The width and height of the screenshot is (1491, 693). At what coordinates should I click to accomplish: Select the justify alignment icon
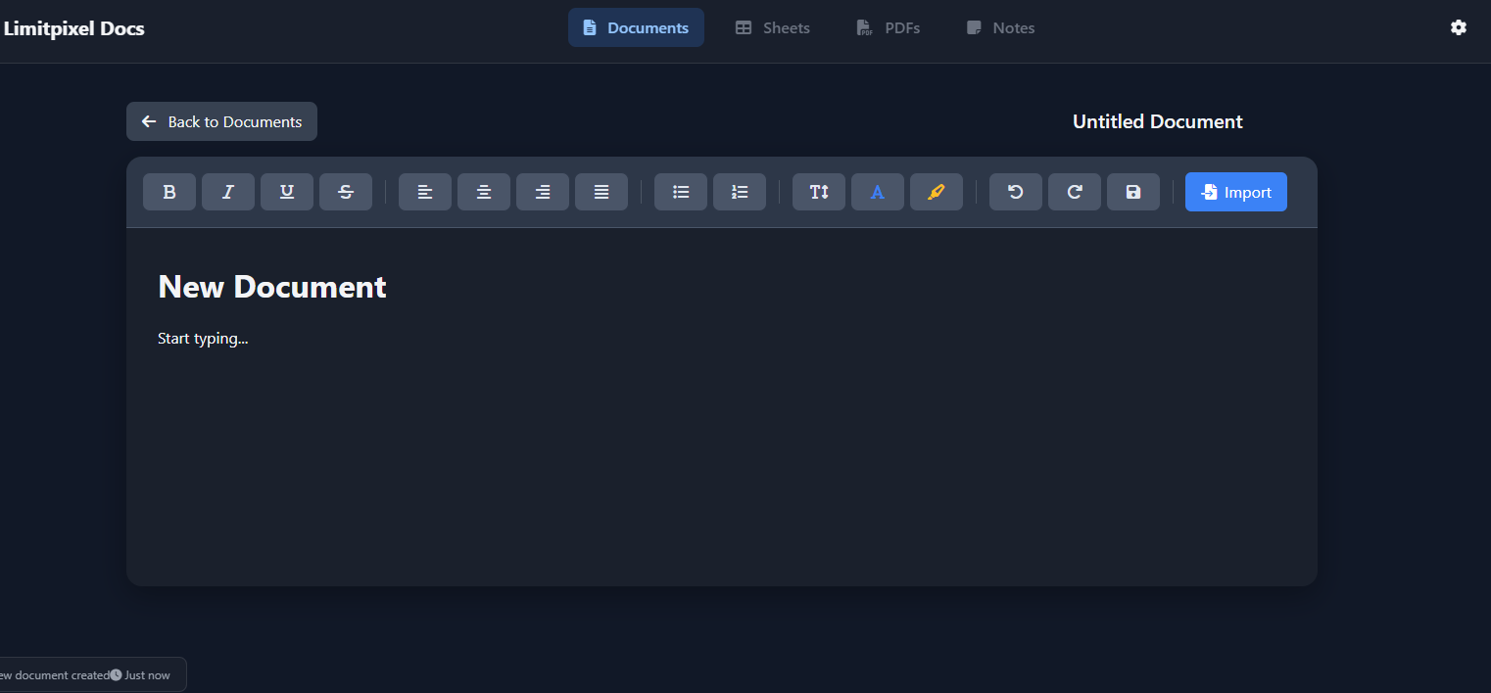pos(601,192)
